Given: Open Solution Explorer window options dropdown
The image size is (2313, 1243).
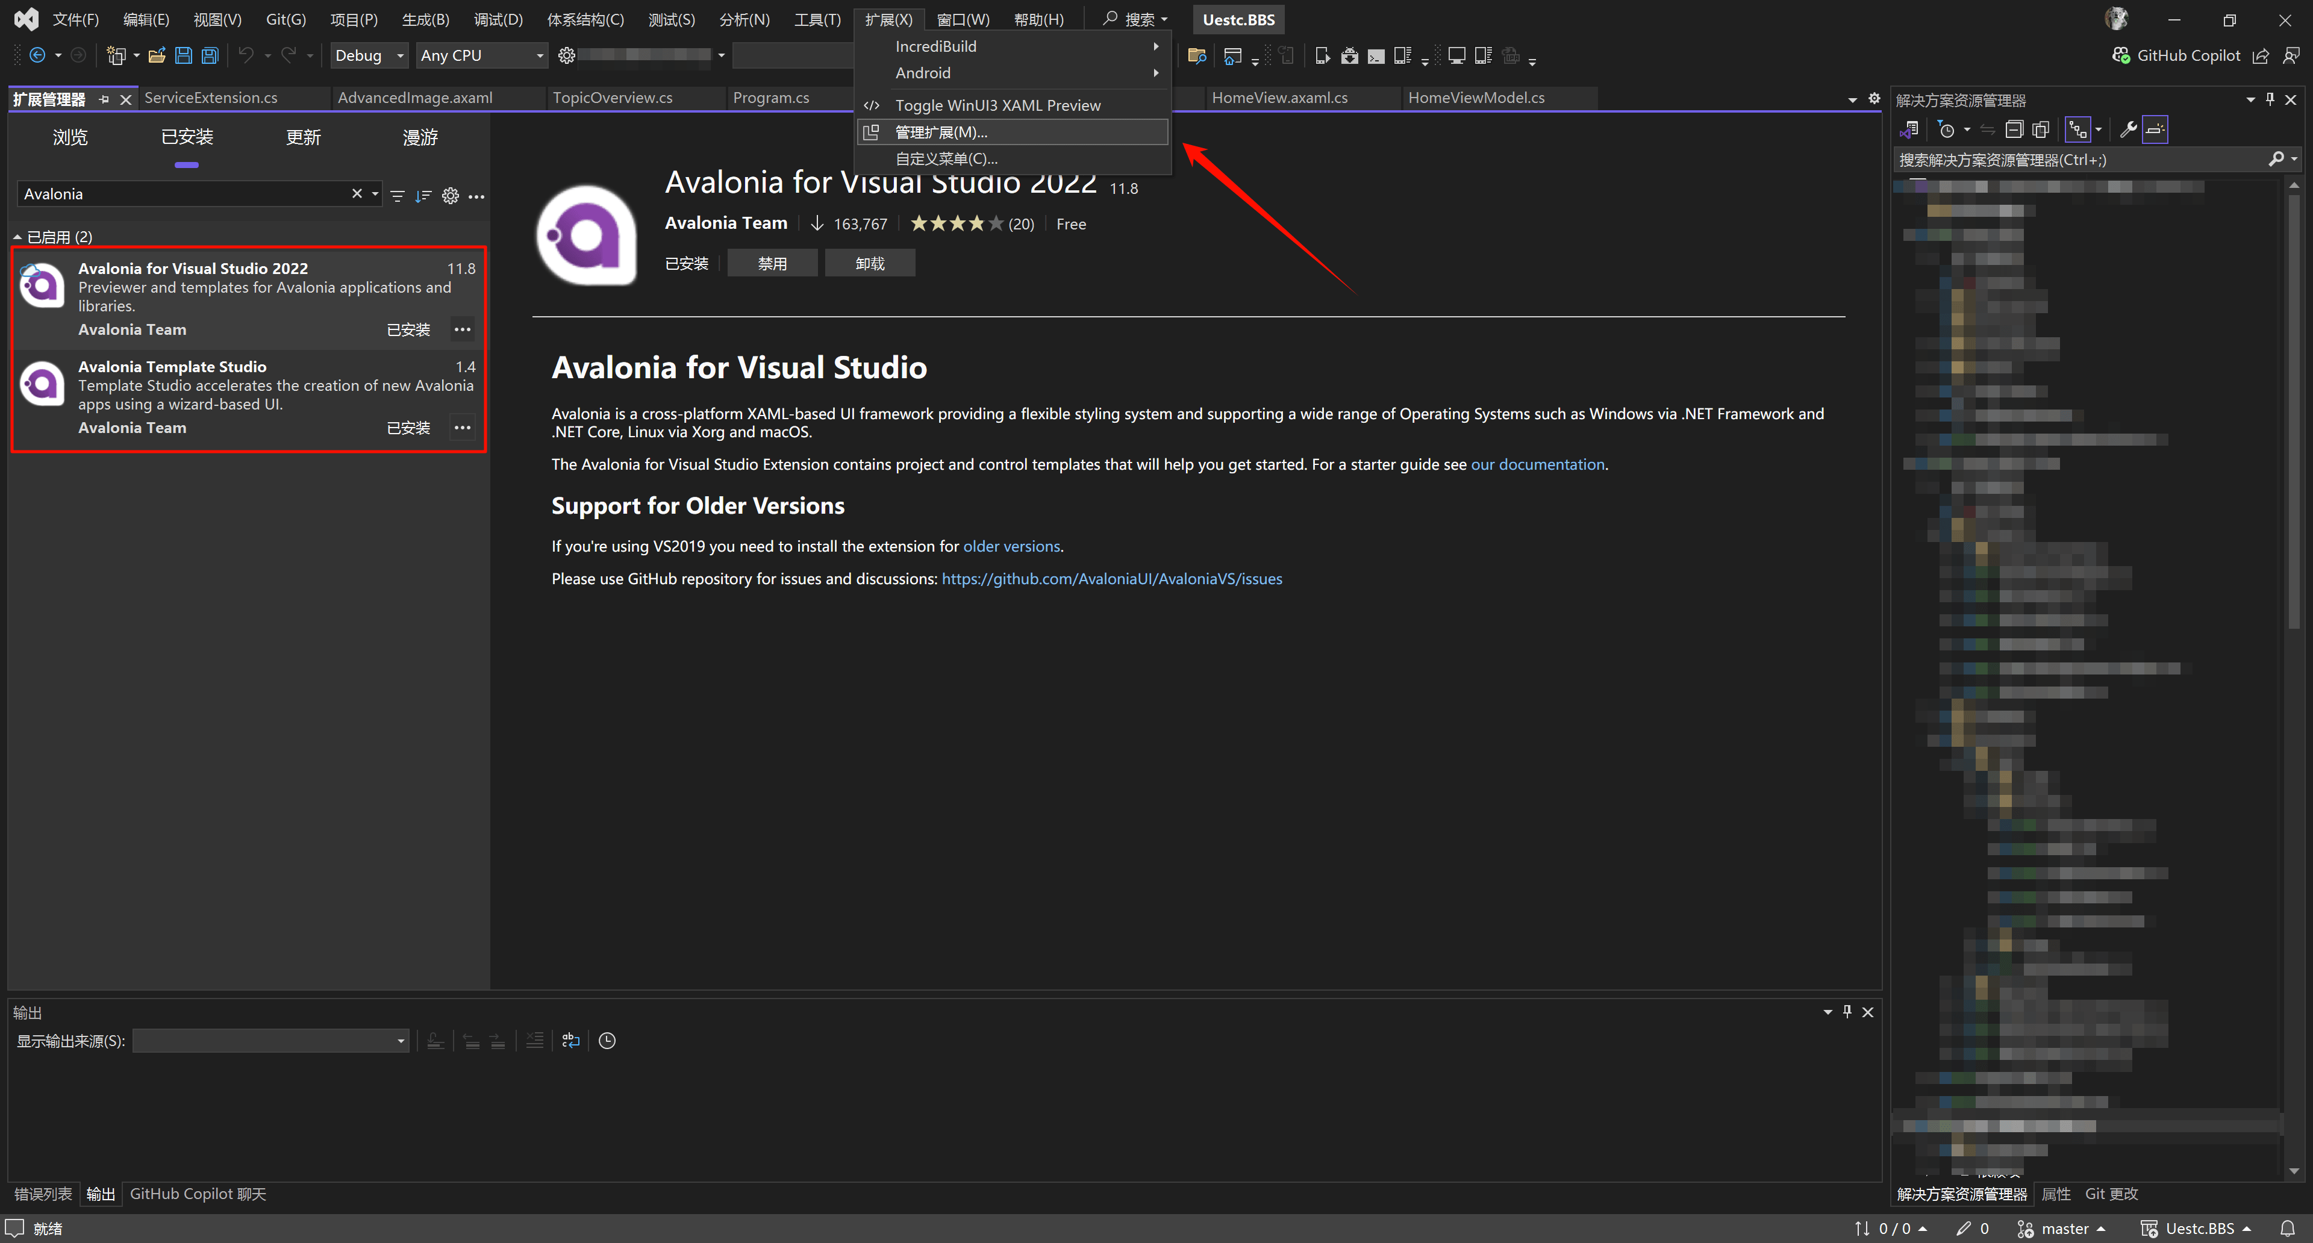Looking at the screenshot, I should tap(2250, 99).
